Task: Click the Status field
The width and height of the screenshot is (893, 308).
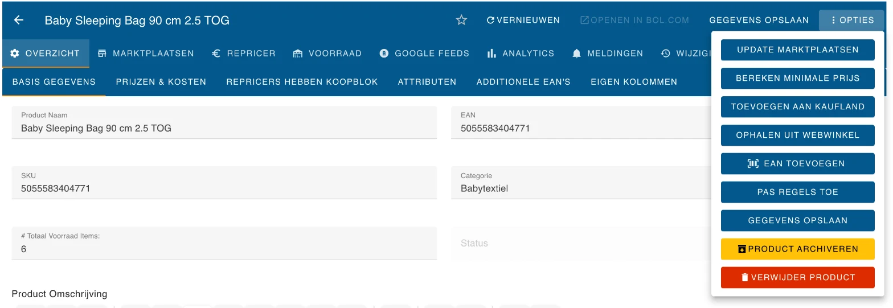Action: coord(581,243)
